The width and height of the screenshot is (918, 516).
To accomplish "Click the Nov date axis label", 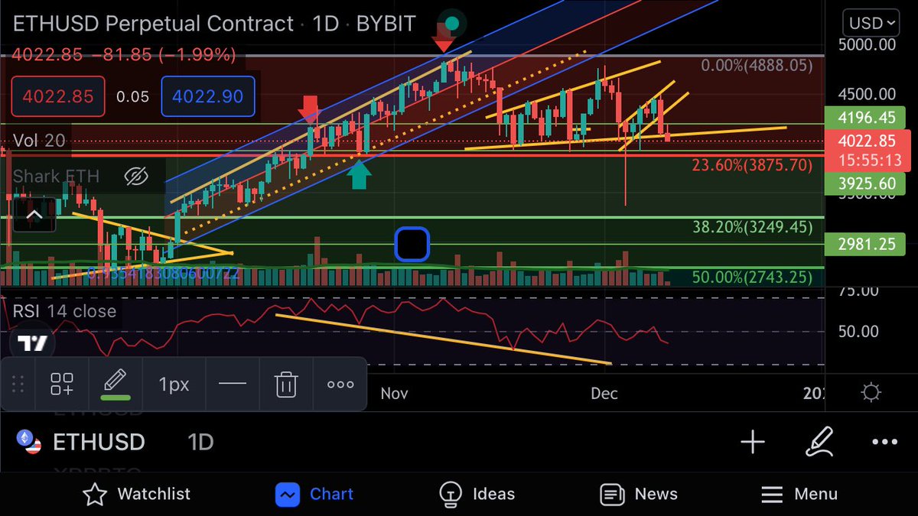I will point(394,394).
